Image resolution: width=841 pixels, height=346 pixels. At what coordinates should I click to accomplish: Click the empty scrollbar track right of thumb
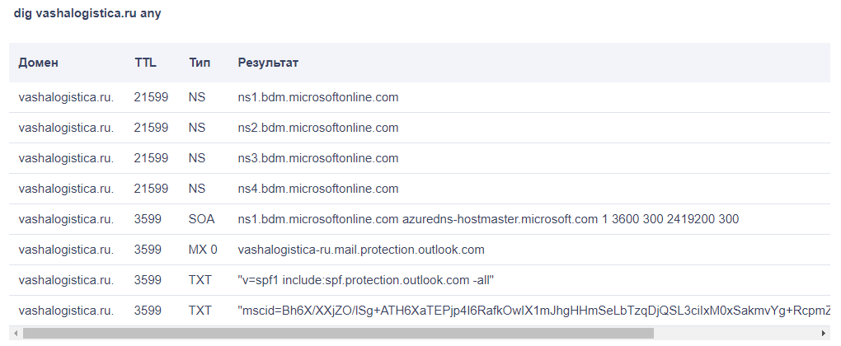[734, 333]
